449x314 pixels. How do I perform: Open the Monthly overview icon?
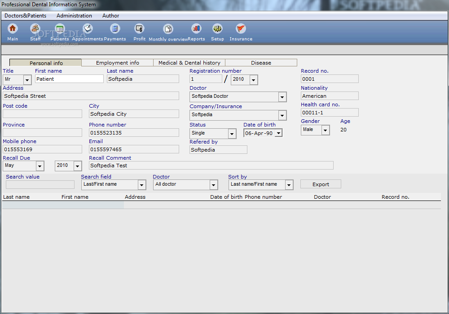click(x=168, y=29)
